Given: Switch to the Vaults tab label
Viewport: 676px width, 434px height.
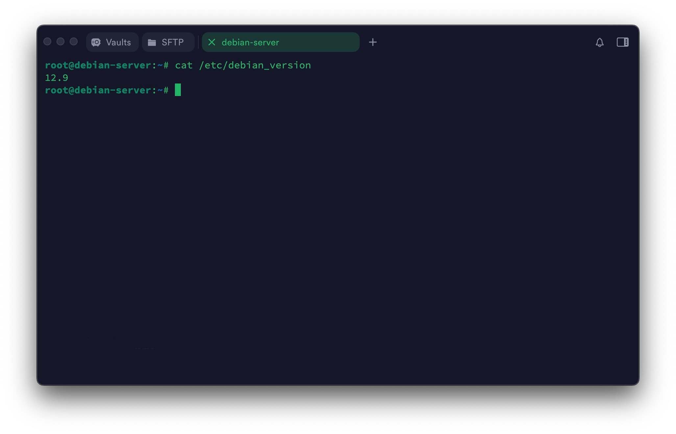Looking at the screenshot, I should click(118, 42).
